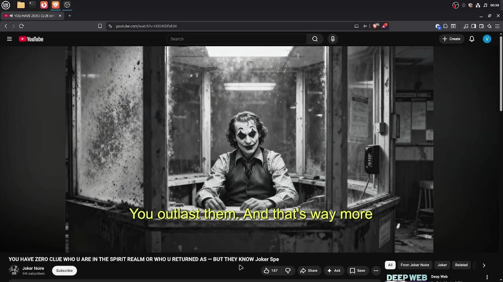The height and width of the screenshot is (282, 503).
Task: Open more actions three-dot menu
Action: tap(376, 271)
